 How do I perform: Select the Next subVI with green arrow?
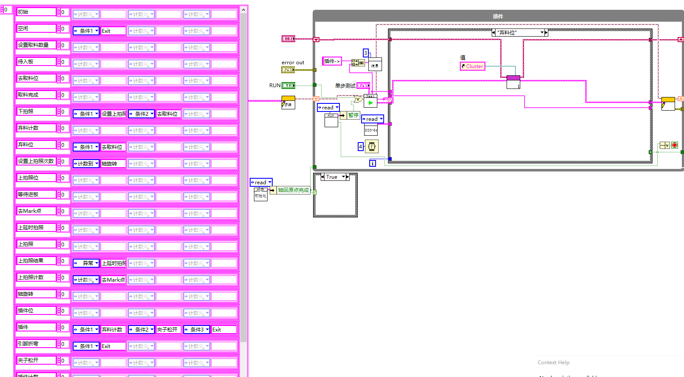370,102
